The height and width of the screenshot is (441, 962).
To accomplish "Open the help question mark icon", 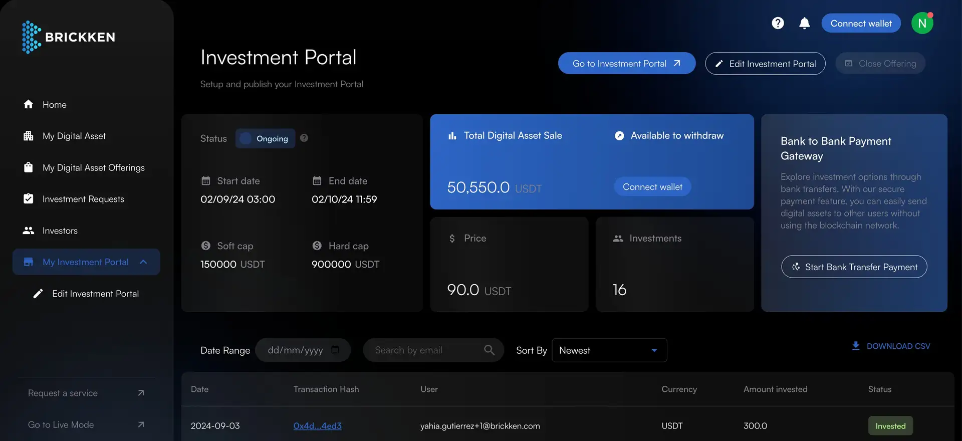I will coord(778,23).
